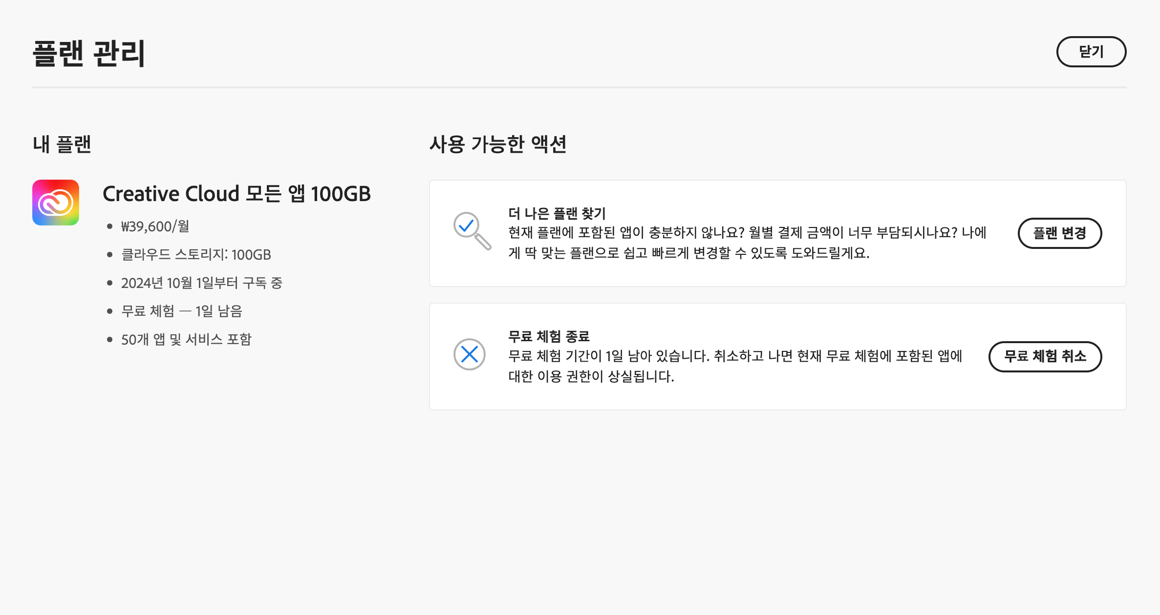Click the 플랜 관리 page title
The height and width of the screenshot is (615, 1160).
click(x=88, y=53)
